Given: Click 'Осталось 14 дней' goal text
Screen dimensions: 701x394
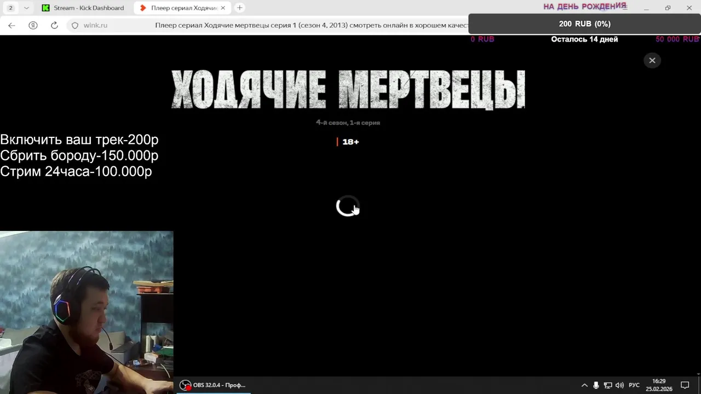Looking at the screenshot, I should coord(584,39).
